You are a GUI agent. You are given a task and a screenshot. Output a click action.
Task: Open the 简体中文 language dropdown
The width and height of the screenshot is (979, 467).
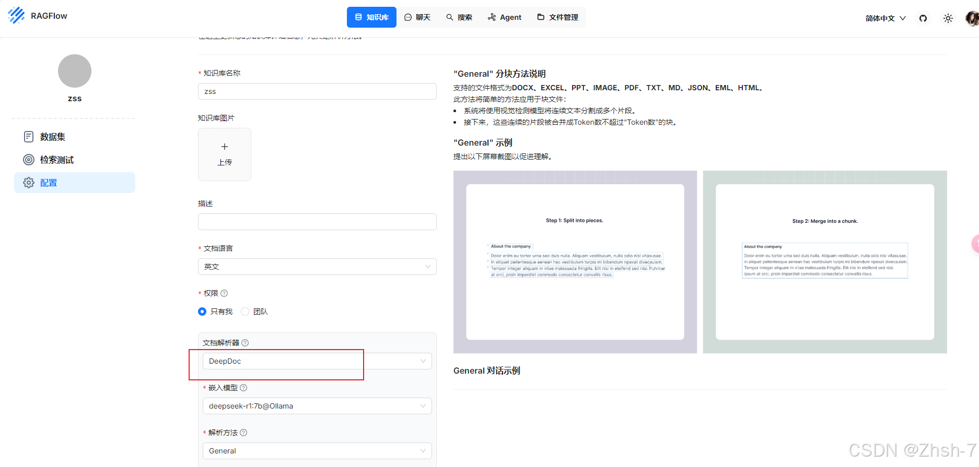coord(885,18)
